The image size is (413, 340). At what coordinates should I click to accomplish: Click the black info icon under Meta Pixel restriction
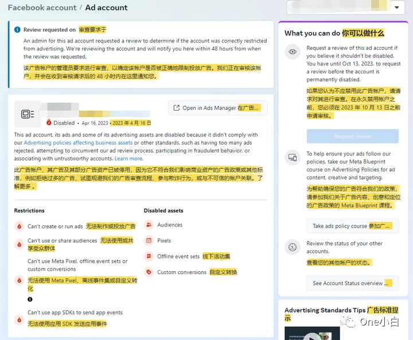(x=30, y=299)
